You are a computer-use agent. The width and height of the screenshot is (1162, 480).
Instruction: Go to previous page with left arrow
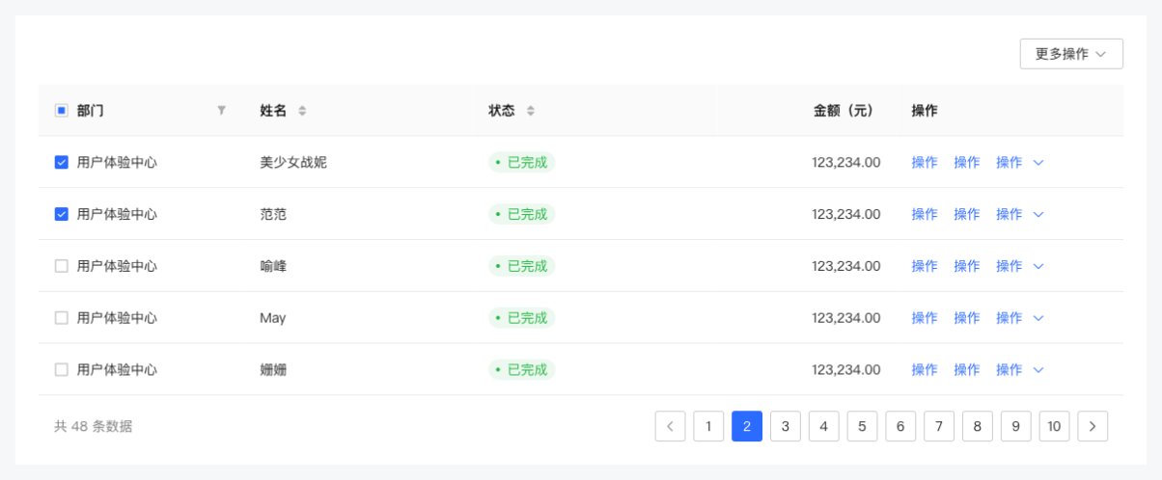pos(670,426)
